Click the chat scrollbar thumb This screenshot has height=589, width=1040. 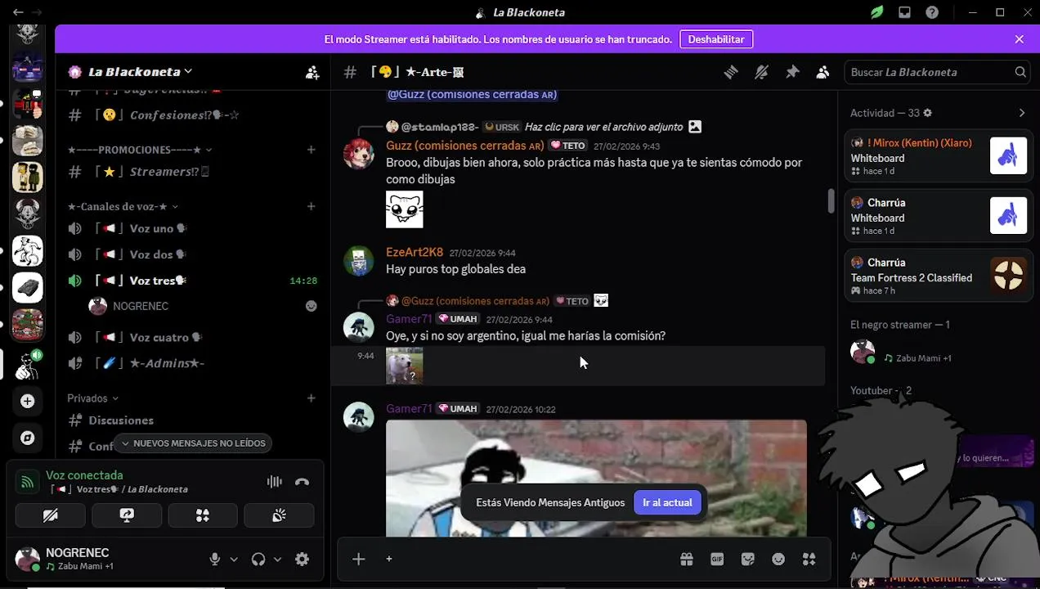pos(831,201)
